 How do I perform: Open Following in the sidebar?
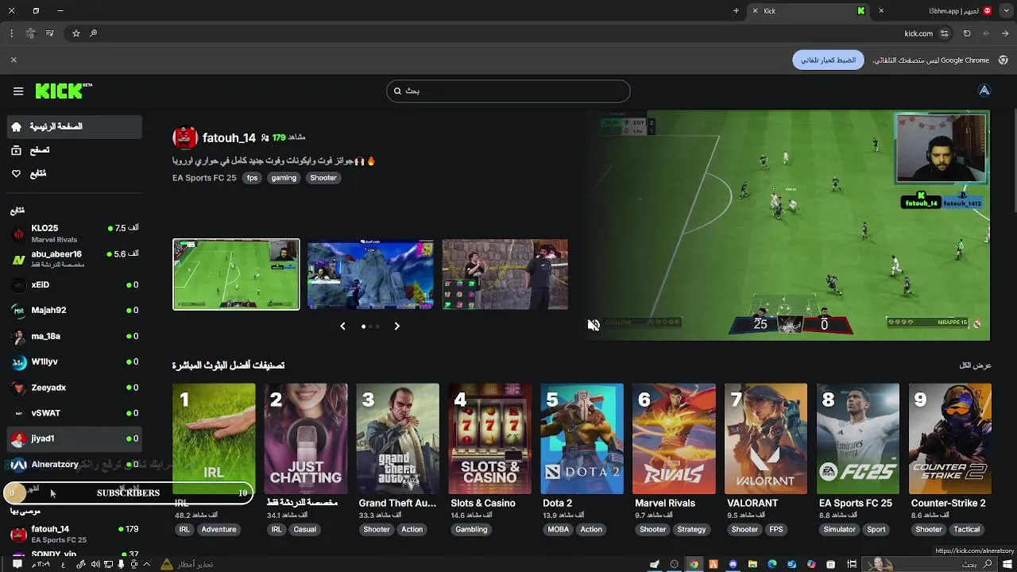pos(75,173)
